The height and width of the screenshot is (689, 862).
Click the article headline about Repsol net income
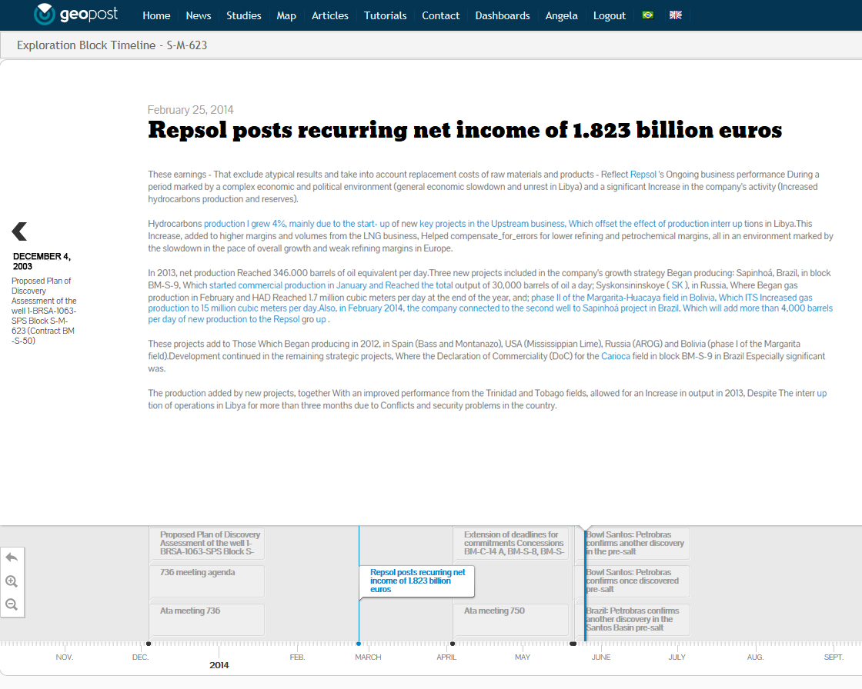(x=465, y=130)
